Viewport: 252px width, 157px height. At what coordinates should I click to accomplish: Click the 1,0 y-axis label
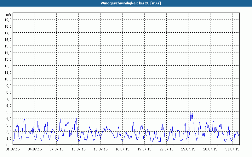pos(9,138)
